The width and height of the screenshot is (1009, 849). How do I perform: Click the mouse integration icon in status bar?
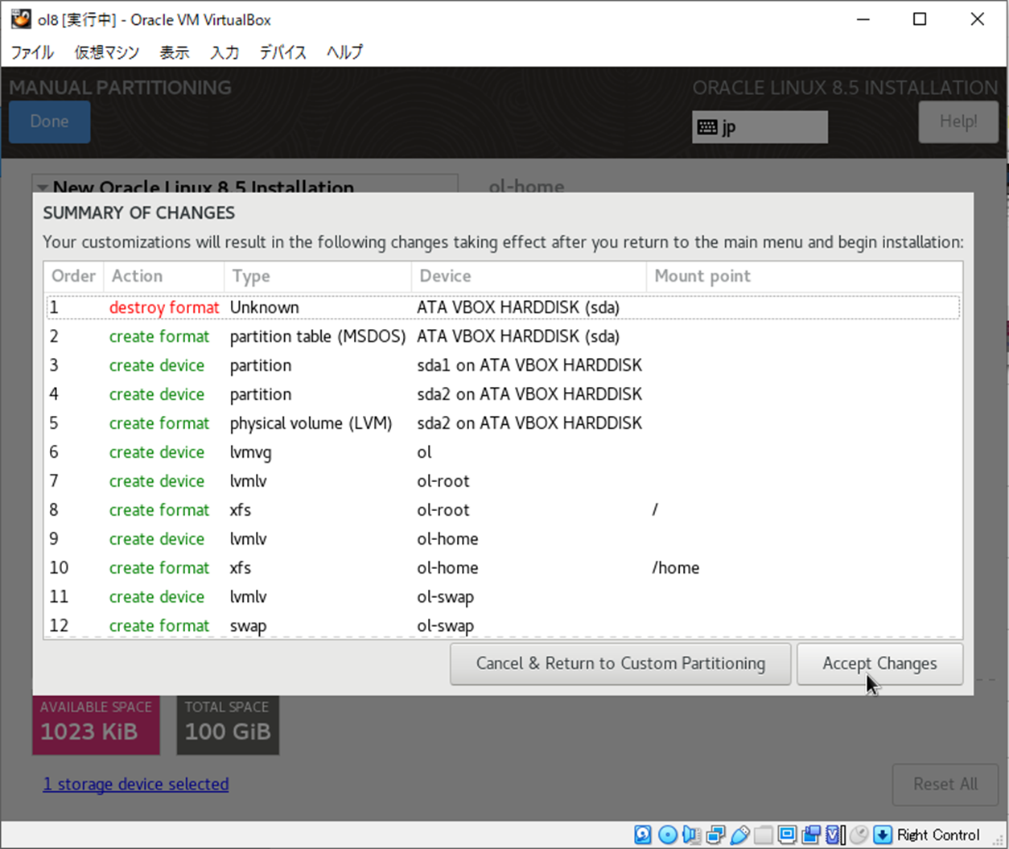coord(859,835)
